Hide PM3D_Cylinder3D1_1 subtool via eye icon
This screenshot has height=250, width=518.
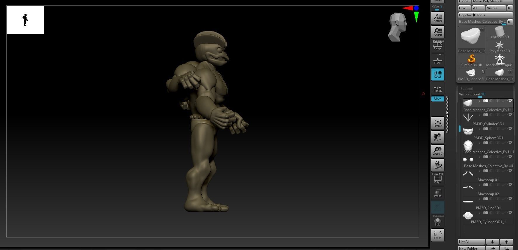510,213
